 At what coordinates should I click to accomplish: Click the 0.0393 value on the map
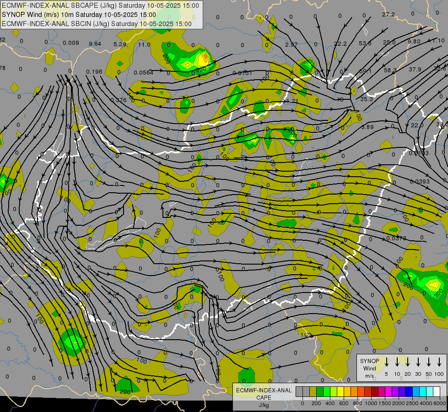[x=420, y=182]
